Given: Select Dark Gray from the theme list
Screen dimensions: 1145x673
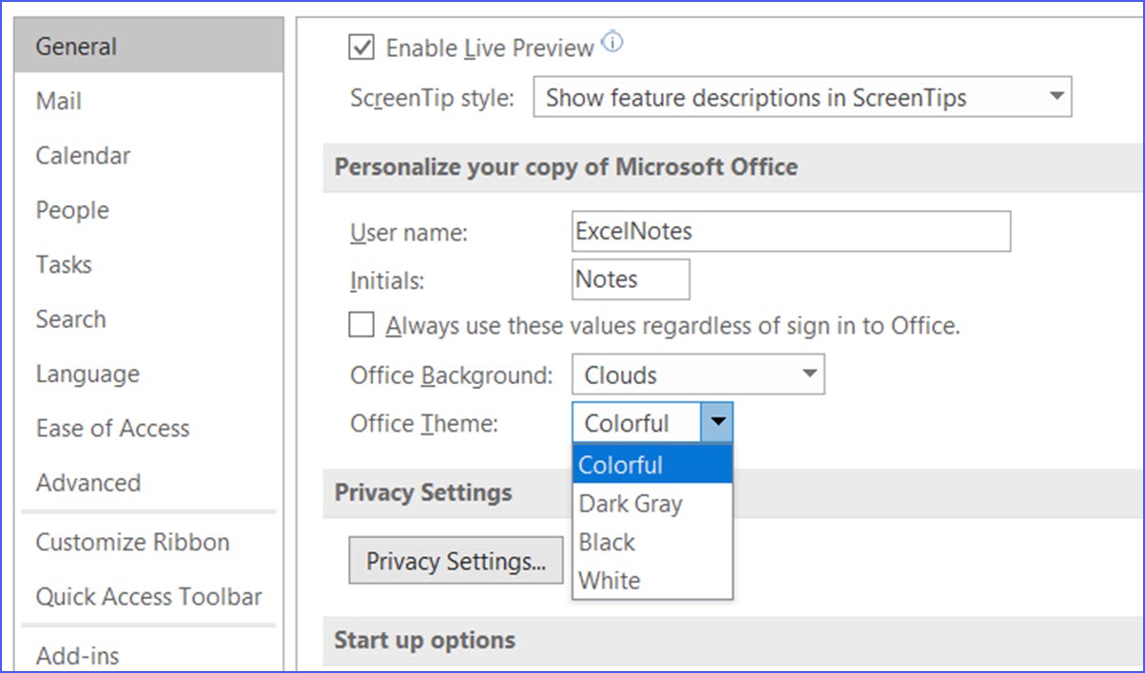Looking at the screenshot, I should click(x=631, y=504).
